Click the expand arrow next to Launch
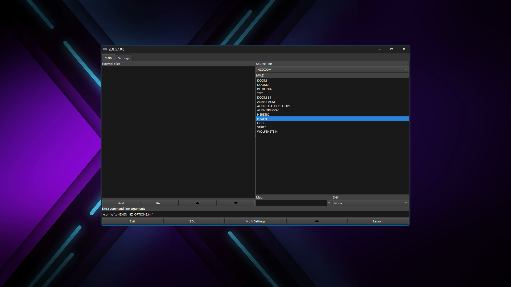The width and height of the screenshot is (511, 287). pyautogui.click(x=317, y=221)
